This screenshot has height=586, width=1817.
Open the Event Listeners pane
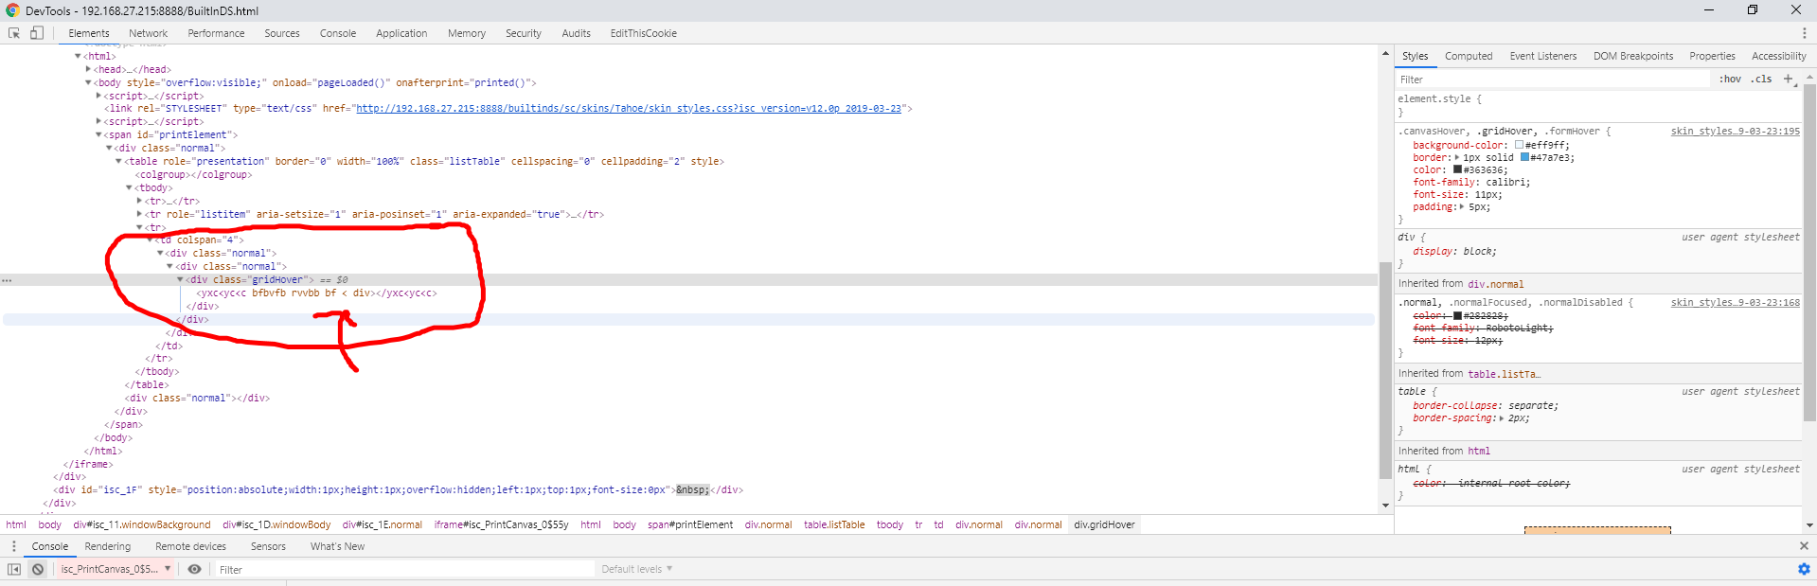[1543, 56]
